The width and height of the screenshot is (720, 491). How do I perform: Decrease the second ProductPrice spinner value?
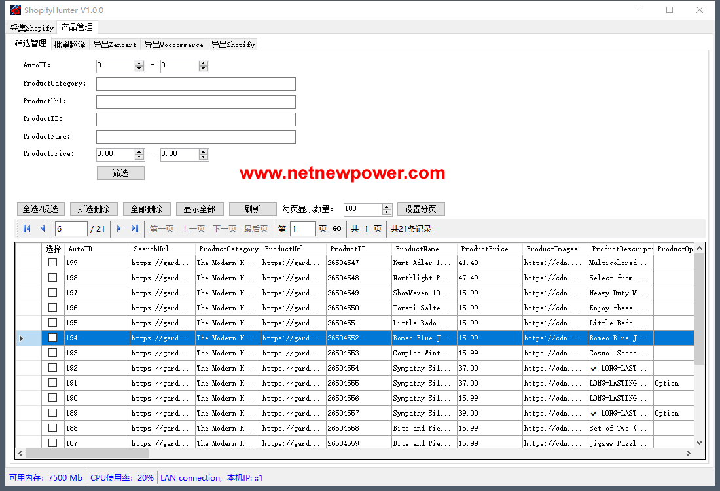204,157
